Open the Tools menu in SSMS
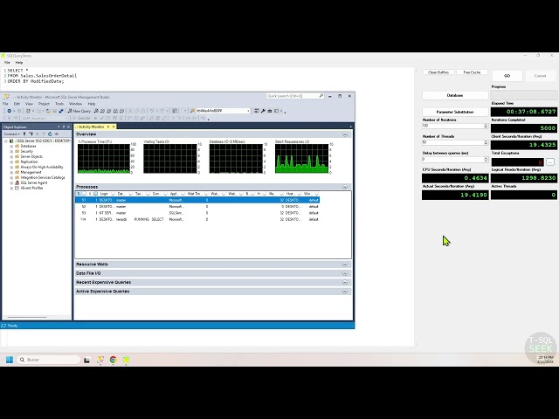Screen dimensions: 559x419 (x=59, y=104)
